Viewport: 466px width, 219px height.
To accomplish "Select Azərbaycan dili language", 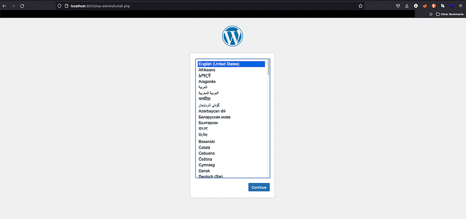I will tap(231, 111).
